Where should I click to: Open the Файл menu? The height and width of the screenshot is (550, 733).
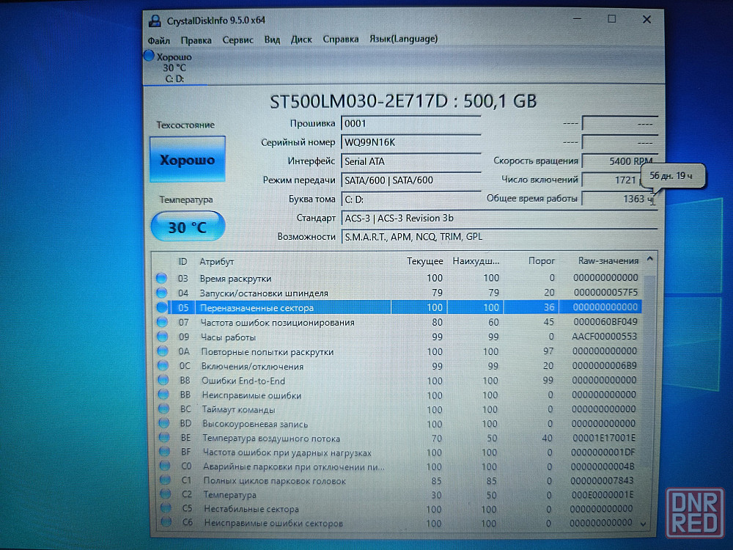pyautogui.click(x=159, y=40)
